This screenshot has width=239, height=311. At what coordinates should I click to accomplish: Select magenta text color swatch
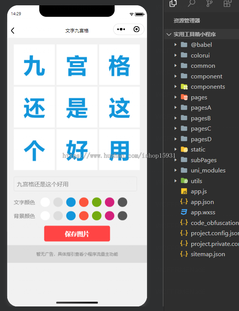(x=110, y=202)
